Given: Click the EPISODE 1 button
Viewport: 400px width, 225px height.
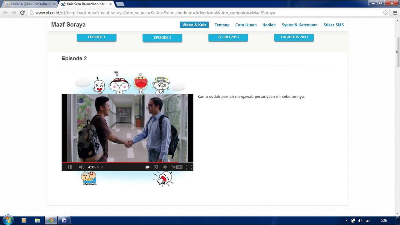Looking at the screenshot, I should point(97,37).
